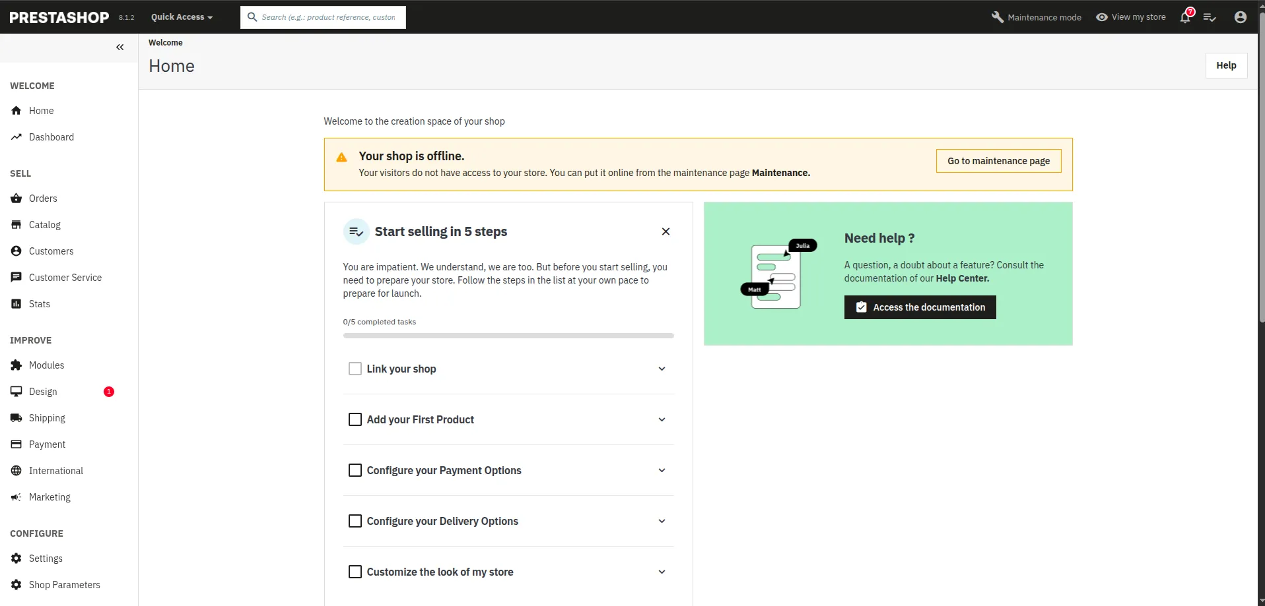
Task: Mark Configure your Payment Options as done
Action: click(x=355, y=470)
